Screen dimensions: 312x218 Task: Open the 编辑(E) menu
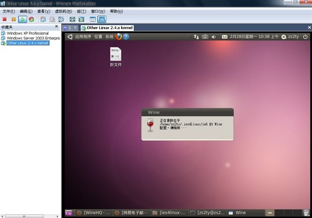[x=26, y=11]
